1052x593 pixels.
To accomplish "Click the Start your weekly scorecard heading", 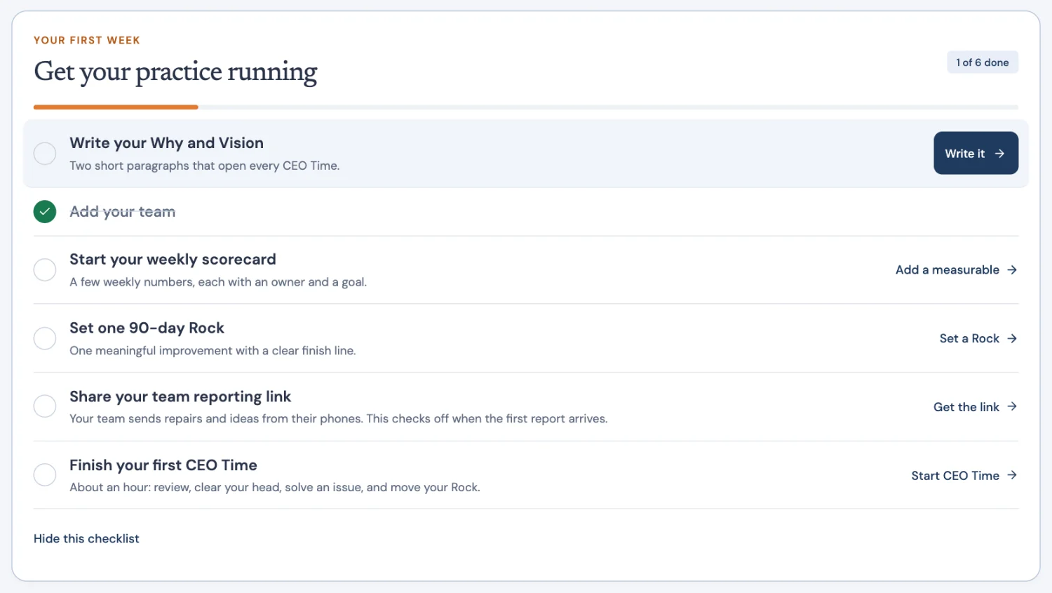I will pos(173,260).
